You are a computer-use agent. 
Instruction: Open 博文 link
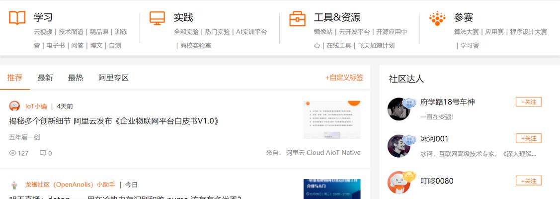[x=96, y=45]
